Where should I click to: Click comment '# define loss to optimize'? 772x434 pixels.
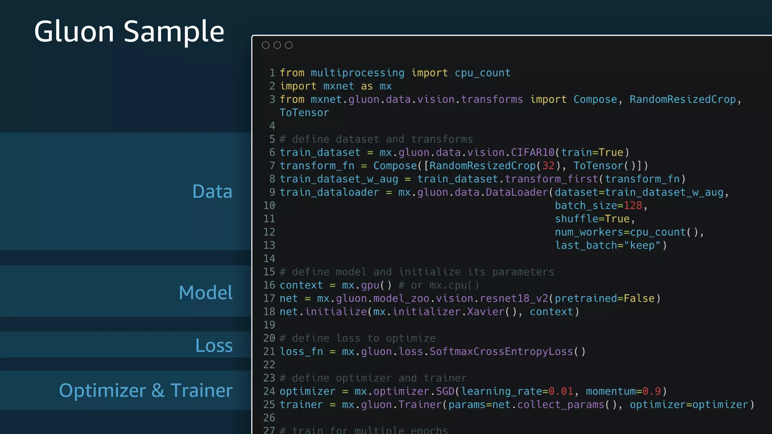(358, 338)
